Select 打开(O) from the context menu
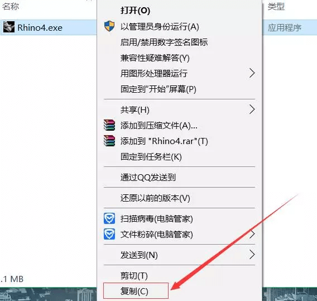The width and height of the screenshot is (317, 301). coord(135,10)
